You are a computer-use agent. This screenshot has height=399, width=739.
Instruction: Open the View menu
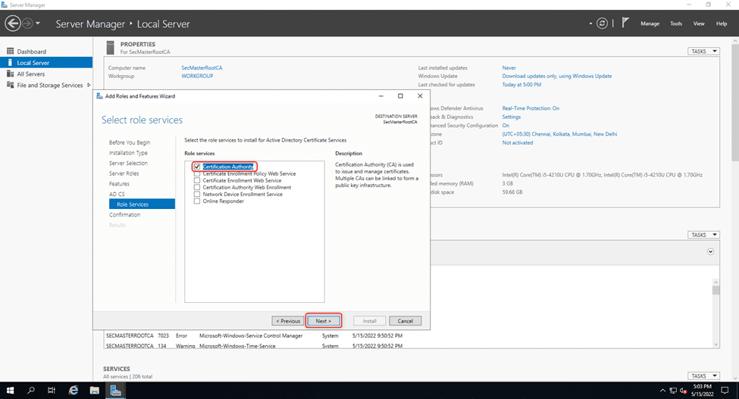[x=699, y=23]
